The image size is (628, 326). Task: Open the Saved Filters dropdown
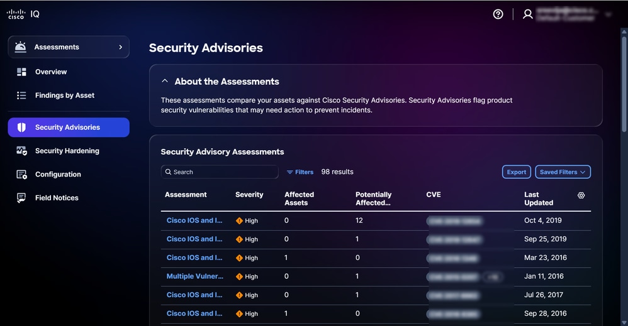point(563,172)
